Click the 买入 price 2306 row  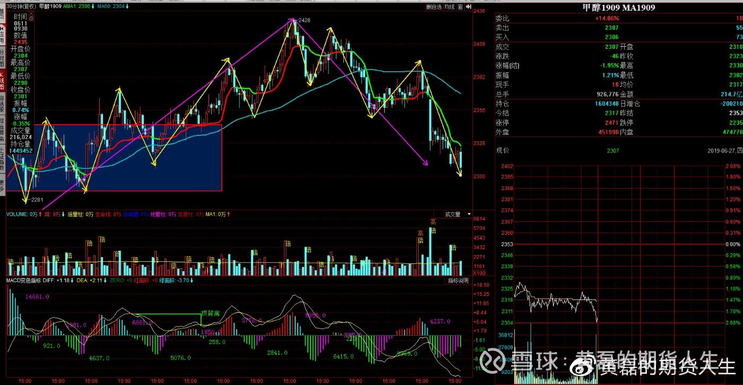(x=618, y=37)
